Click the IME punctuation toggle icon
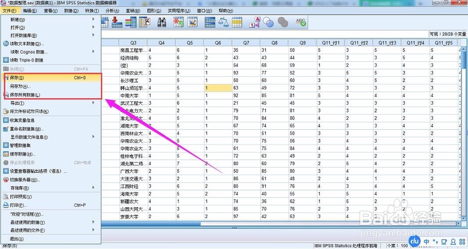The height and width of the screenshot is (249, 468). point(435,242)
